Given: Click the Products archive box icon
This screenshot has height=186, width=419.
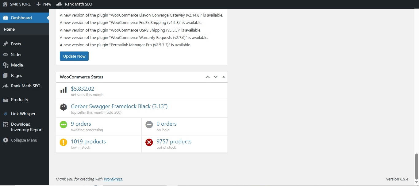Looking at the screenshot, I should pos(6,100).
